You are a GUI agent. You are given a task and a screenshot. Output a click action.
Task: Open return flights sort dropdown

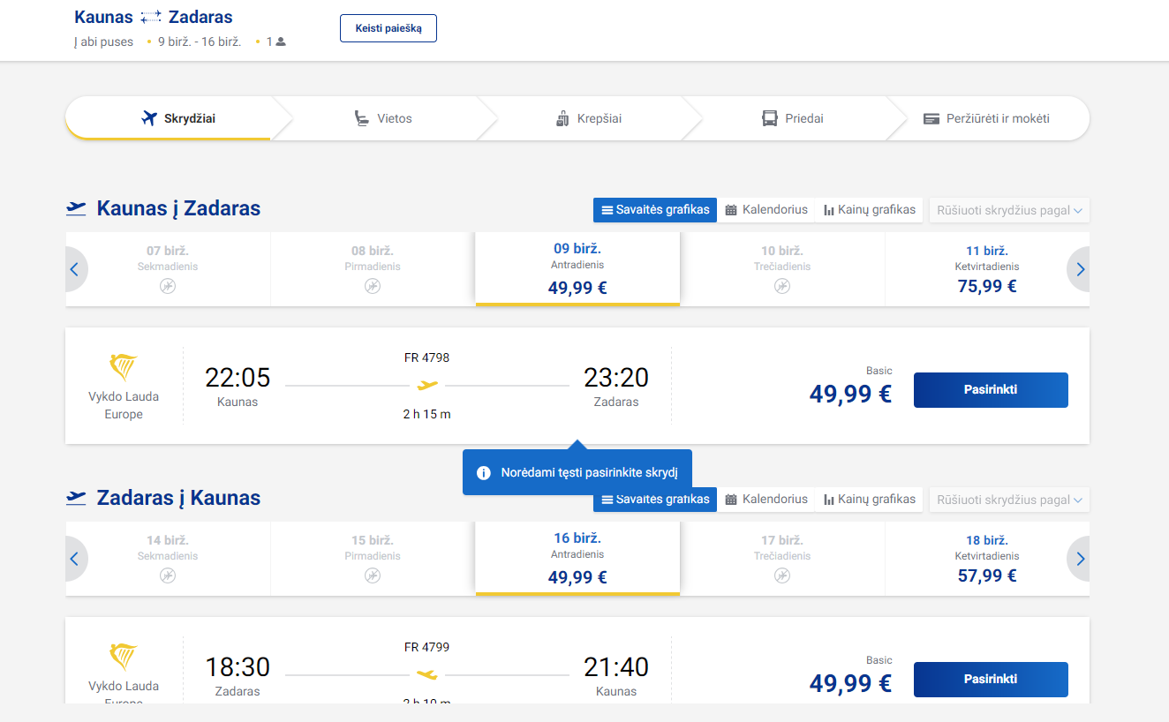pos(1009,500)
